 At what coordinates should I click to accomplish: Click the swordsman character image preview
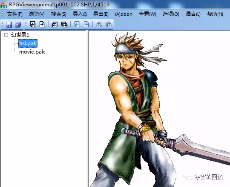pyautogui.click(x=159, y=109)
